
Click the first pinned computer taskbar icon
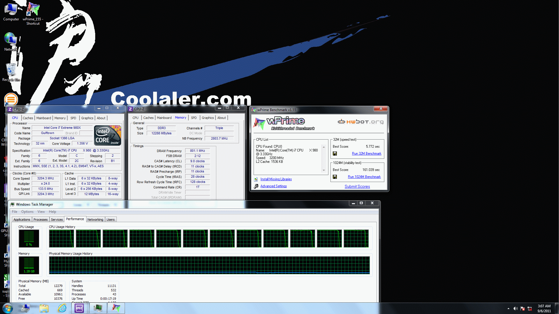(x=26, y=308)
